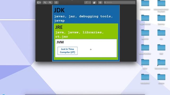Click the zoom out magnifier button
This screenshot has width=170, height=95.
click(x=45, y=2)
